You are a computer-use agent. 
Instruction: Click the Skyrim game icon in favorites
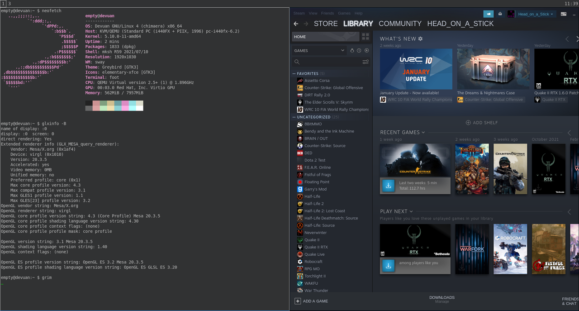pyautogui.click(x=300, y=102)
